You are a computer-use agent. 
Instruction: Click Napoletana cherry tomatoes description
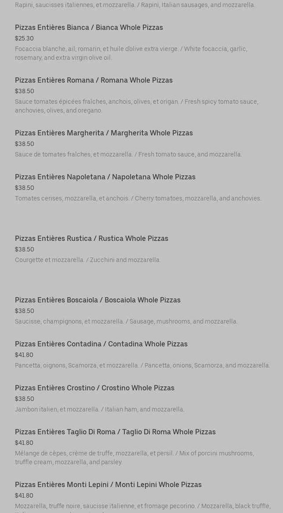click(138, 198)
